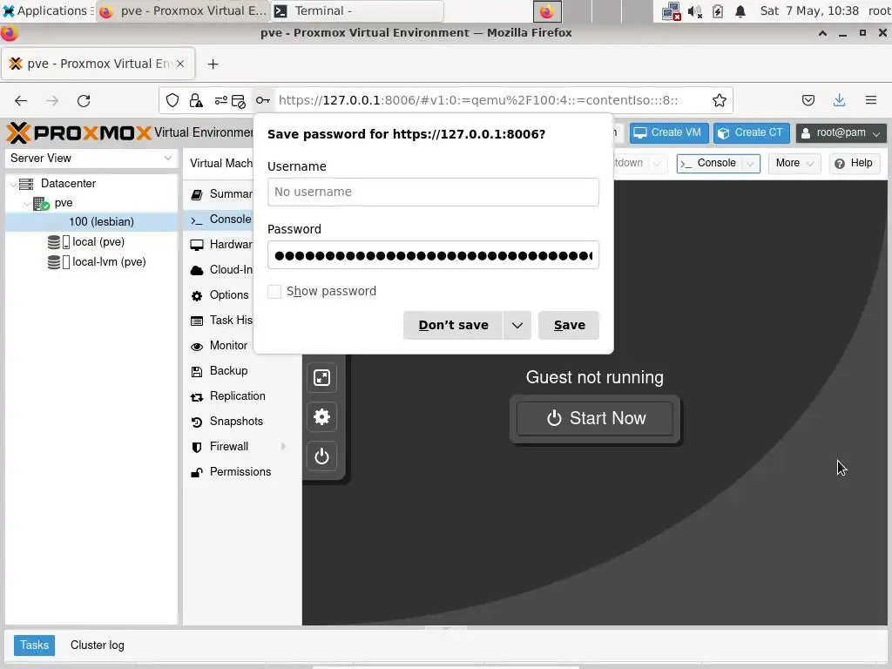Open the More dropdown menu
The image size is (892, 669).
794,163
